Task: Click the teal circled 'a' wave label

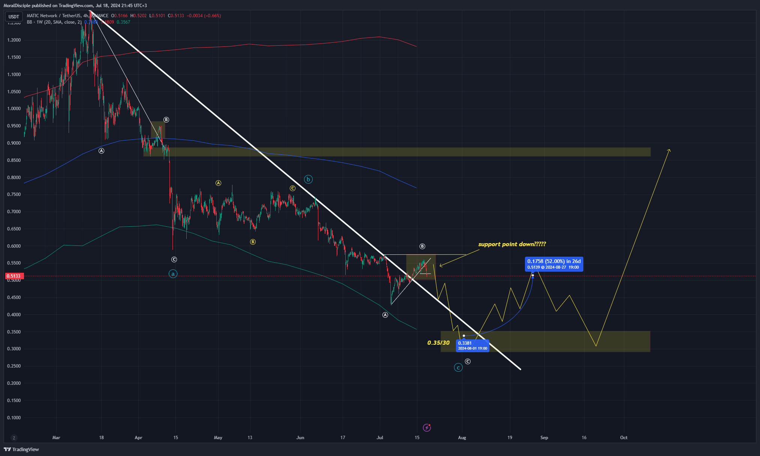Action: [x=173, y=274]
